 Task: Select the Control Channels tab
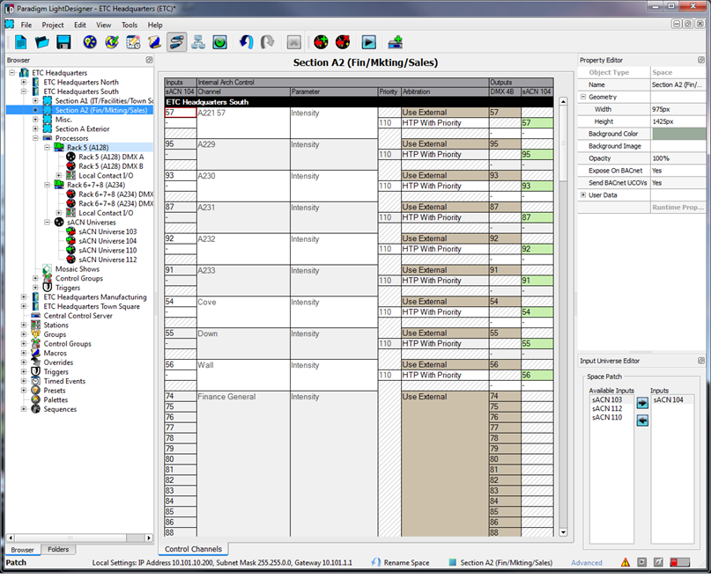pyautogui.click(x=193, y=549)
